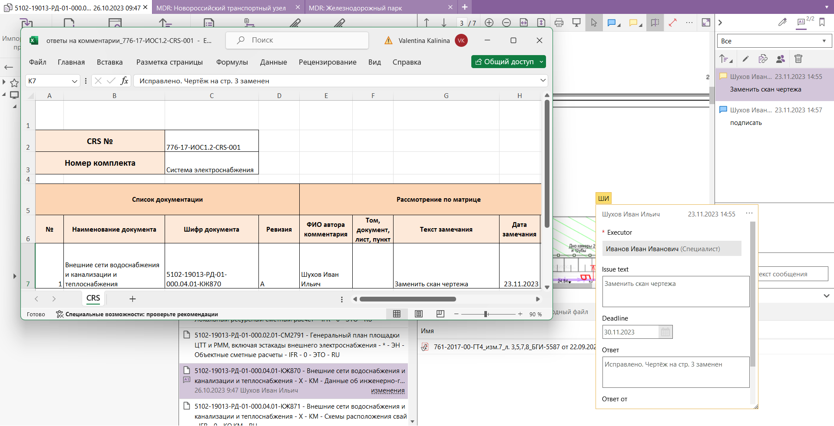The image size is (834, 426).
Task: Click the insert function fx icon
Action: tap(124, 81)
